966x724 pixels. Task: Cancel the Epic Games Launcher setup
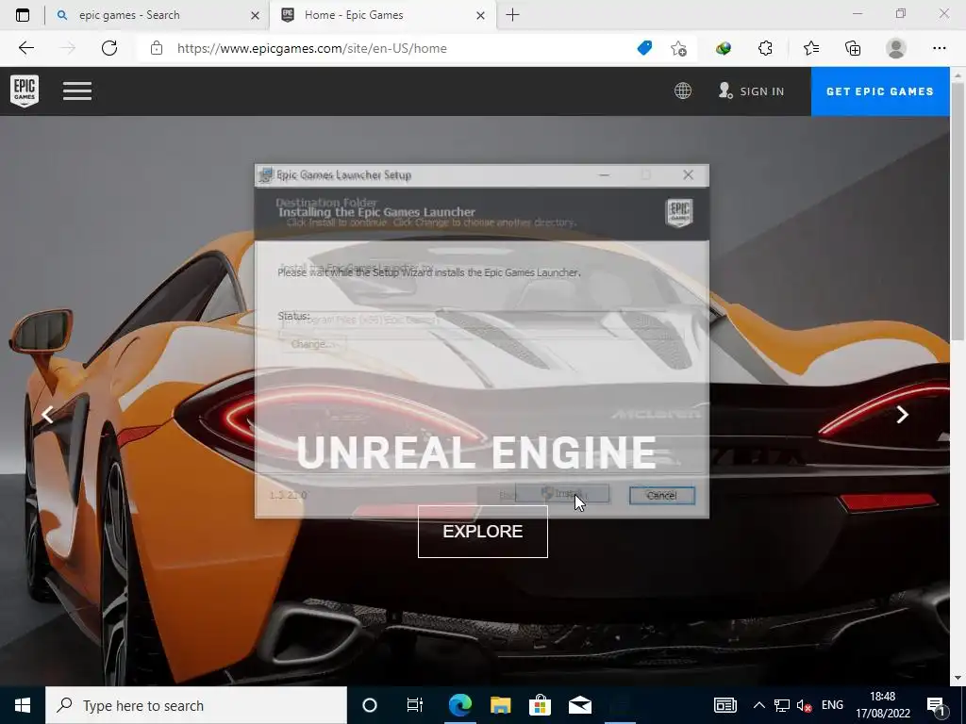(661, 495)
